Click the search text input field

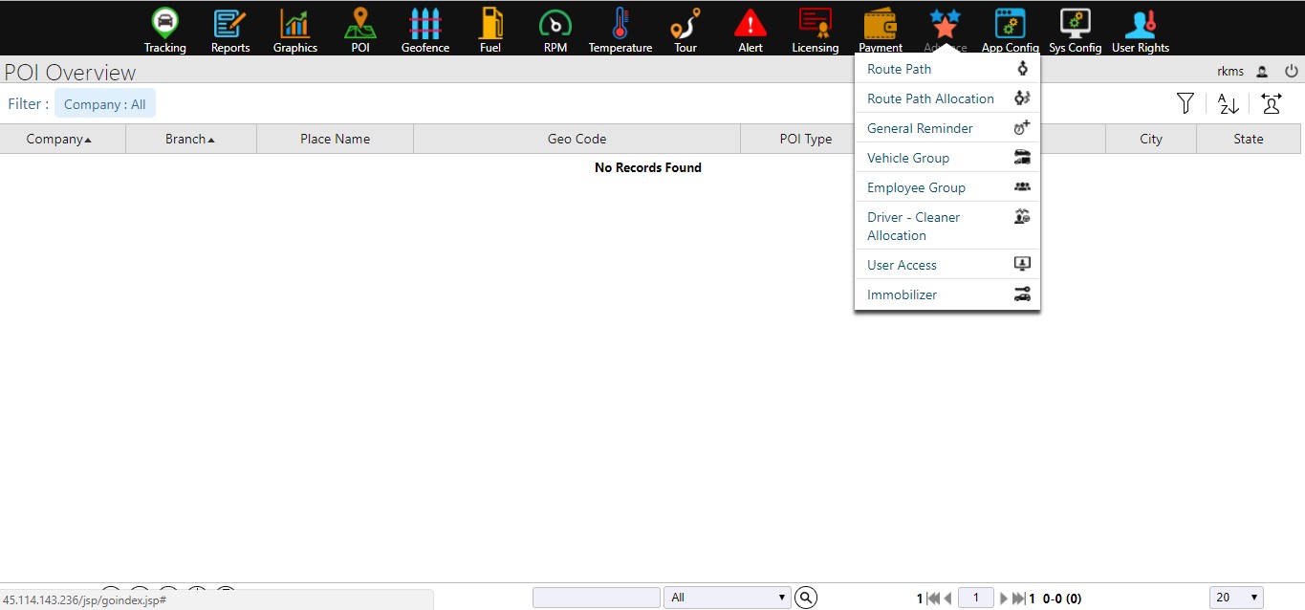point(596,598)
